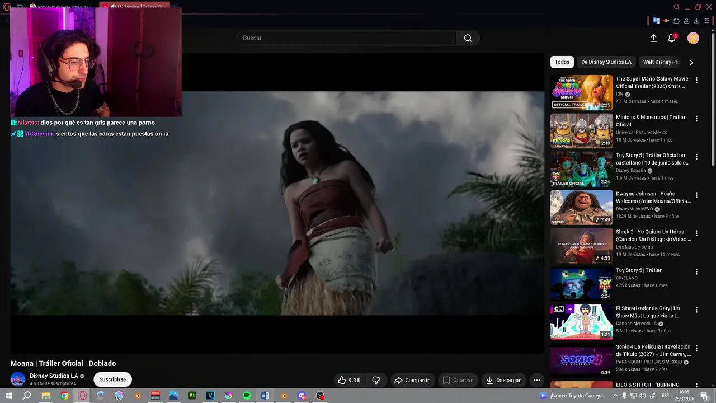The width and height of the screenshot is (716, 403).
Task: Select the De Disney Studios LA chip
Action: pos(606,62)
